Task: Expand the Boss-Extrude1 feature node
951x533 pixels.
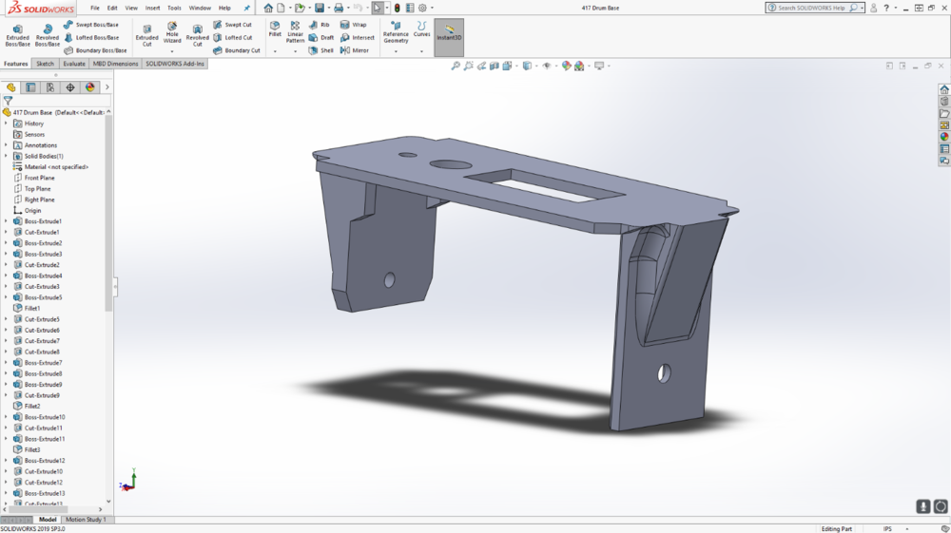Action: pyautogui.click(x=6, y=221)
